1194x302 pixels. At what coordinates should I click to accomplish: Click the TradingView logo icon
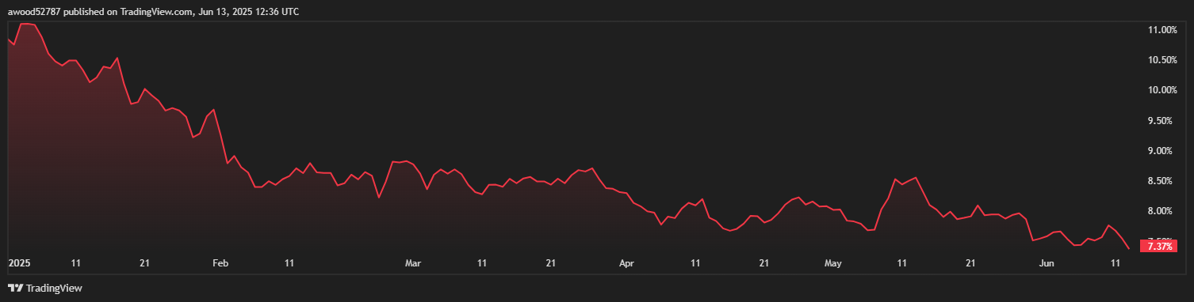tap(15, 289)
